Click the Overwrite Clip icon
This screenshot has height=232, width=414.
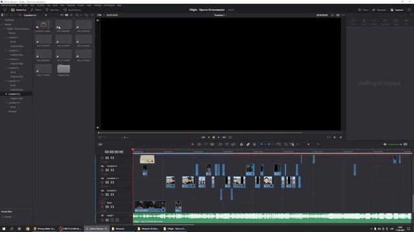226,144
